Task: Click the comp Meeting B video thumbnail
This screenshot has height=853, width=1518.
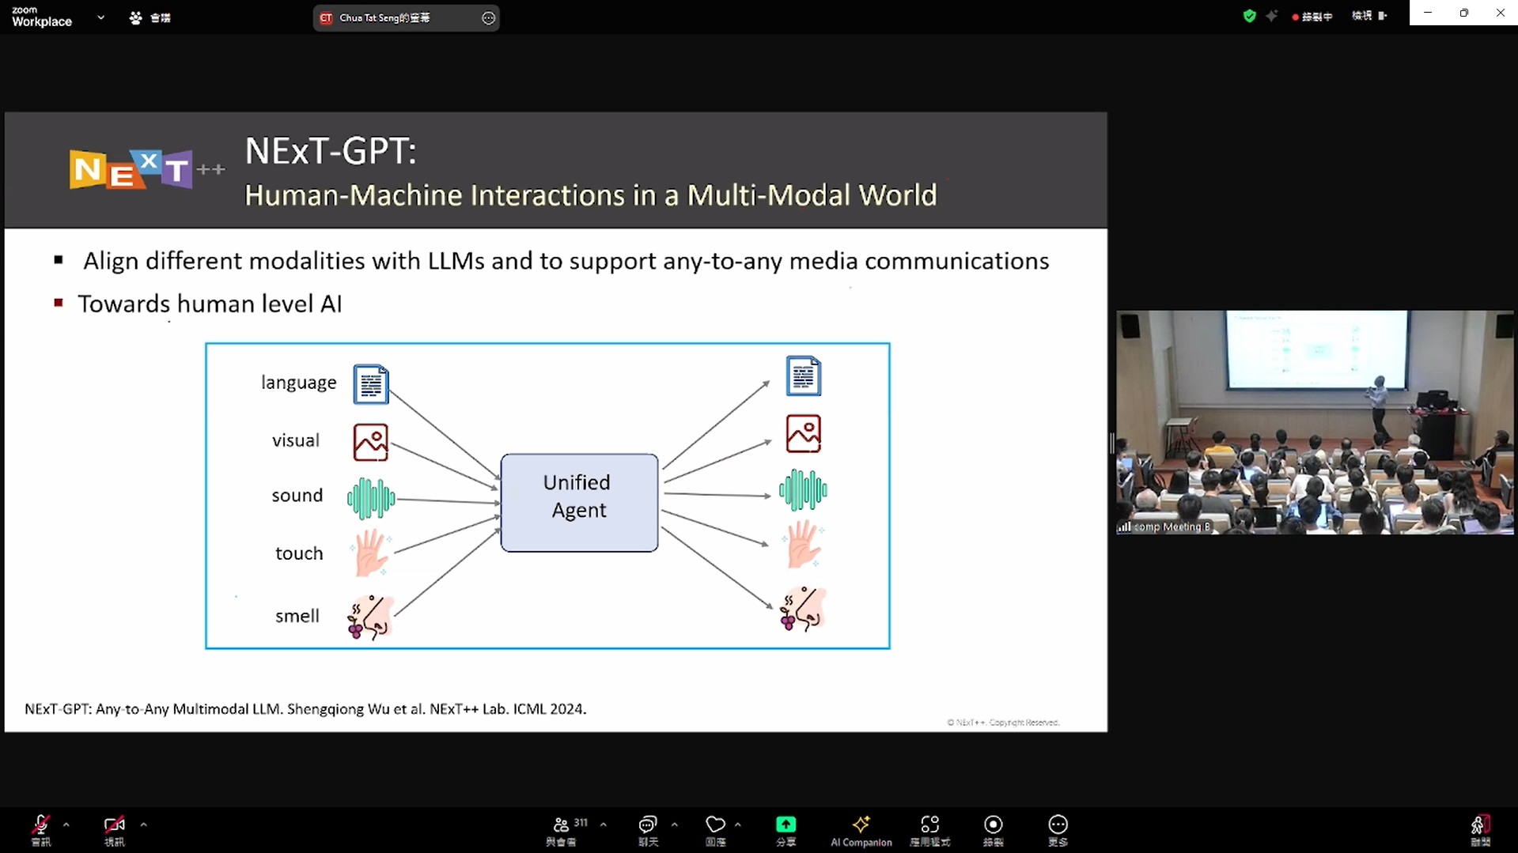Action: click(1315, 422)
